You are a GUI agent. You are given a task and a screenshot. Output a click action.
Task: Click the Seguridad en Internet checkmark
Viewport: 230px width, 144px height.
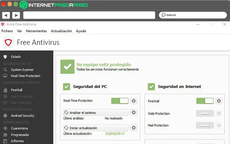pos(152,87)
